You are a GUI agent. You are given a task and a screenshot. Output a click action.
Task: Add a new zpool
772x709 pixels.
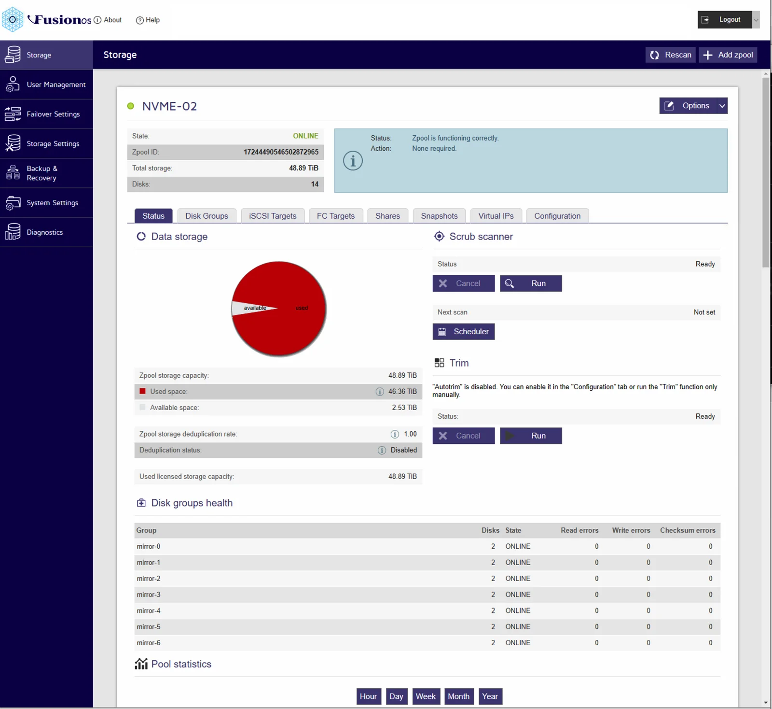(x=728, y=55)
